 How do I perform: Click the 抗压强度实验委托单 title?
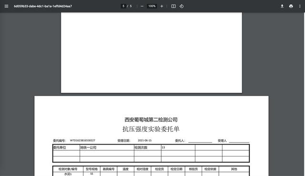point(151,129)
